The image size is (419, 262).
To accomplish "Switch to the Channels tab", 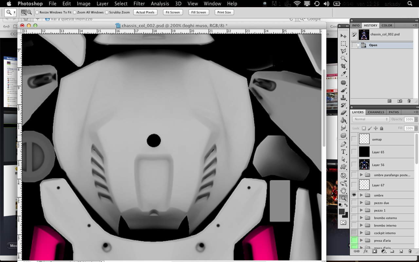I will (x=376, y=112).
